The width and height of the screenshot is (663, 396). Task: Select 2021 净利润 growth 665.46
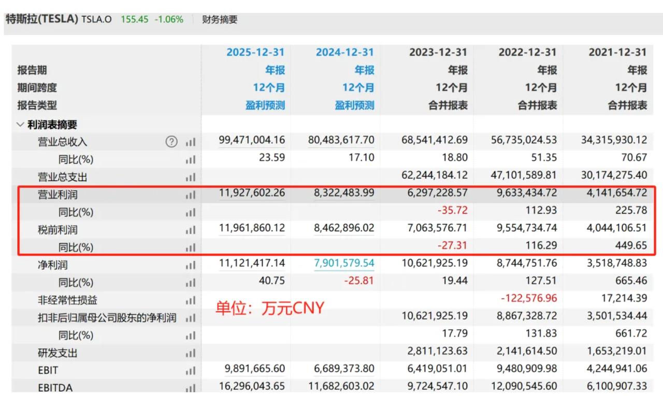pos(631,281)
